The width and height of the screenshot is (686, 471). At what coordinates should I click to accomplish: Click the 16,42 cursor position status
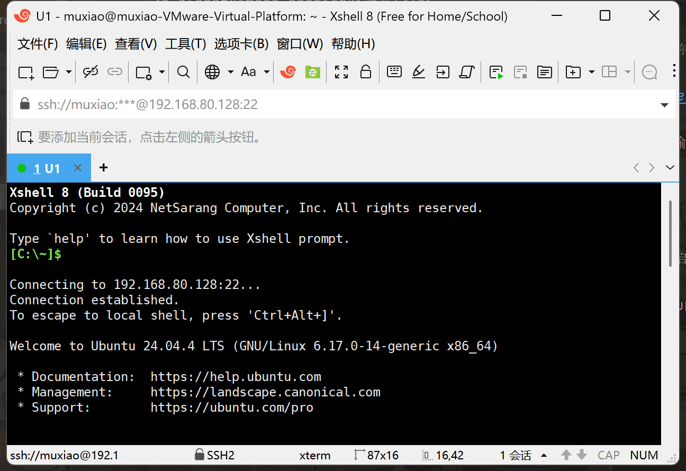coord(443,455)
